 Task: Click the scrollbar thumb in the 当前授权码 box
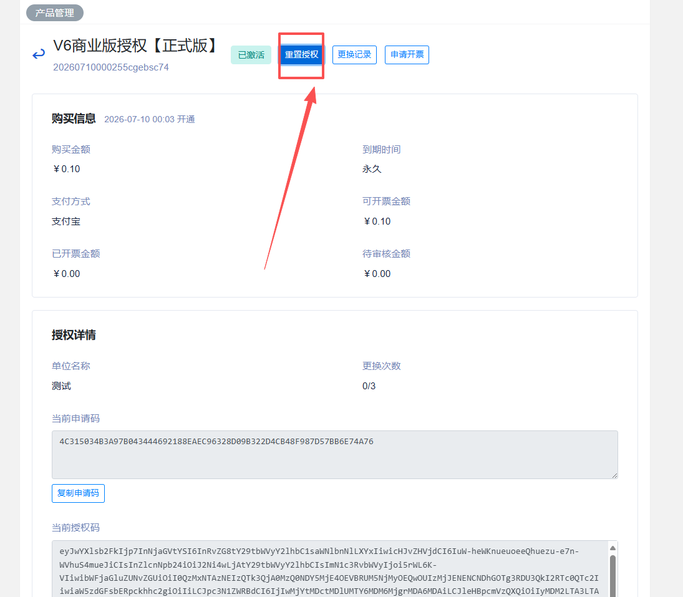613,575
